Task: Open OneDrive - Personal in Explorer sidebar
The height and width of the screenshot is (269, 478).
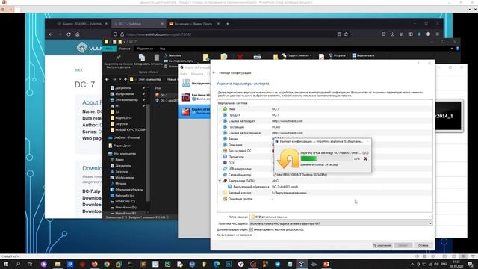Action: click(x=126, y=137)
